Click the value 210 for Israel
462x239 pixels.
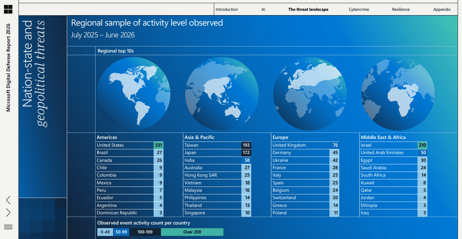point(423,145)
